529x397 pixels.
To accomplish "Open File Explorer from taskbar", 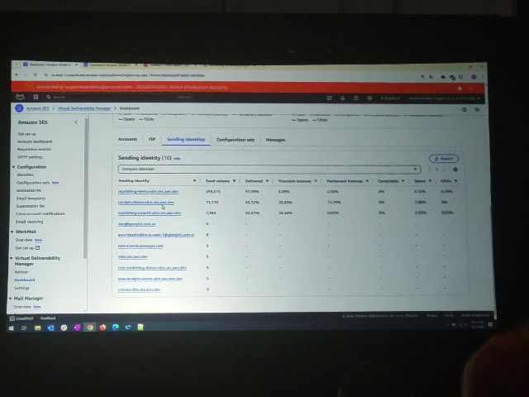I will point(37,328).
